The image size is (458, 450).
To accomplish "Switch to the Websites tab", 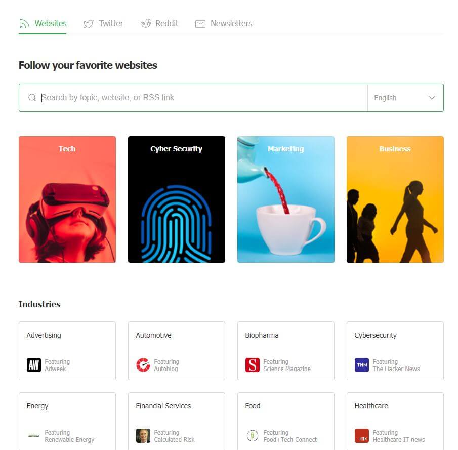I will pyautogui.click(x=43, y=24).
